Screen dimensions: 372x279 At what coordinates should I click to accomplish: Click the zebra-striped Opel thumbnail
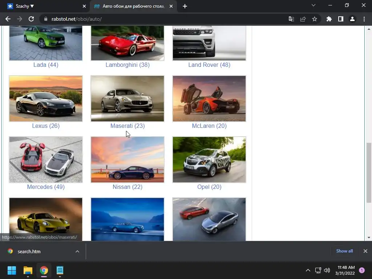point(209,160)
